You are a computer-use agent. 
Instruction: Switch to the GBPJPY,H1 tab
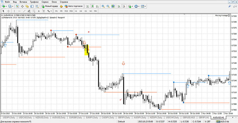coord(204,118)
